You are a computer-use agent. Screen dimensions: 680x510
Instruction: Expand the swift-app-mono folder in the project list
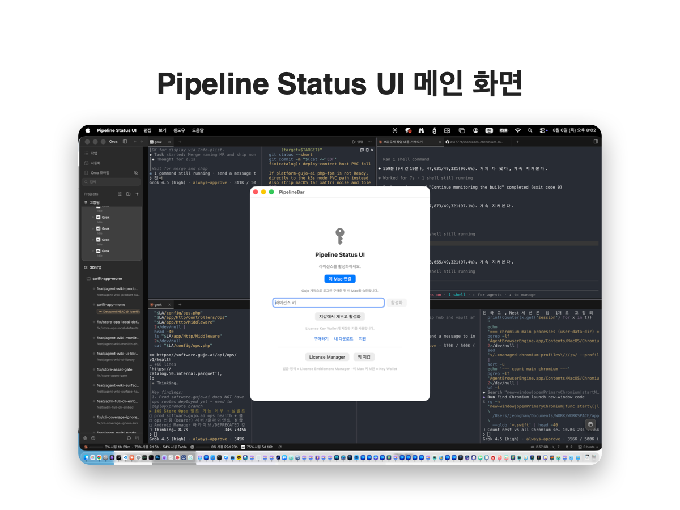click(104, 278)
